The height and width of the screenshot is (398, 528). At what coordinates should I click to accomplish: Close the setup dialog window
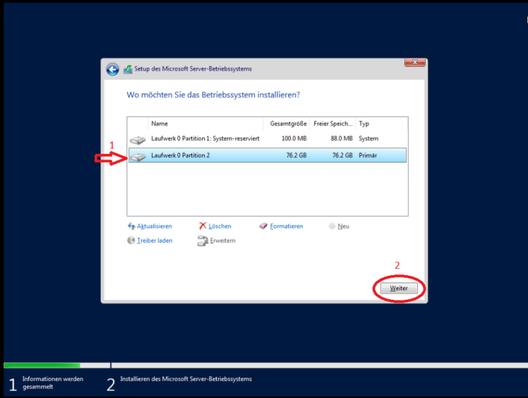pos(415,63)
